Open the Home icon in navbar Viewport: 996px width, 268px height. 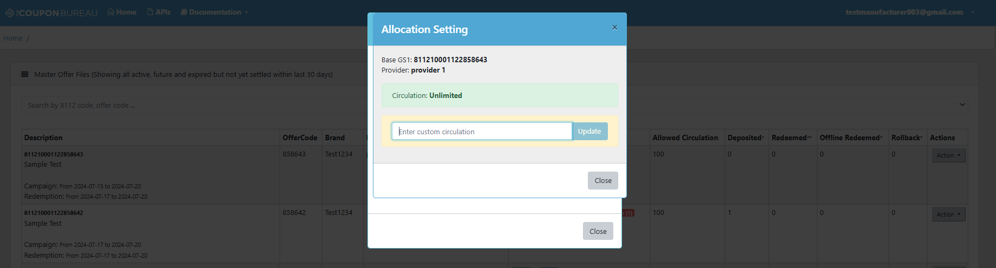coord(111,12)
